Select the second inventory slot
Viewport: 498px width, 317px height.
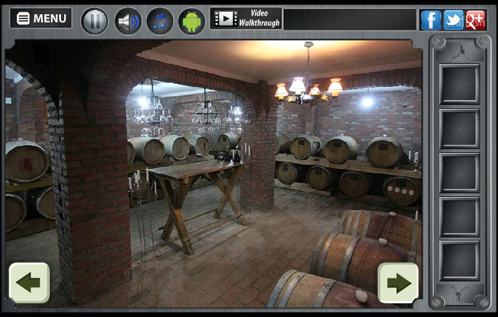click(x=459, y=129)
